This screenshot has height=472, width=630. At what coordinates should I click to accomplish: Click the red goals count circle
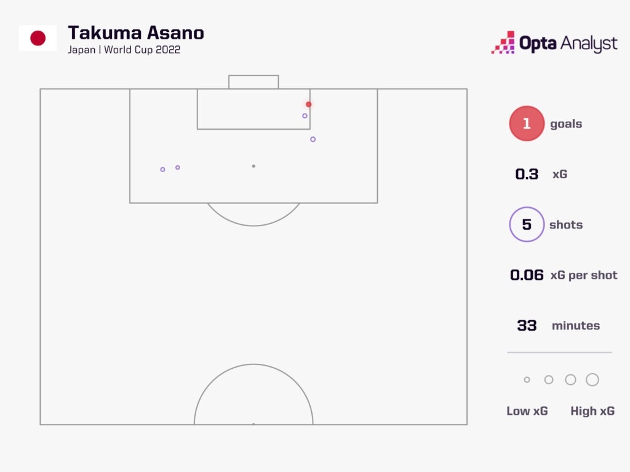(x=527, y=123)
